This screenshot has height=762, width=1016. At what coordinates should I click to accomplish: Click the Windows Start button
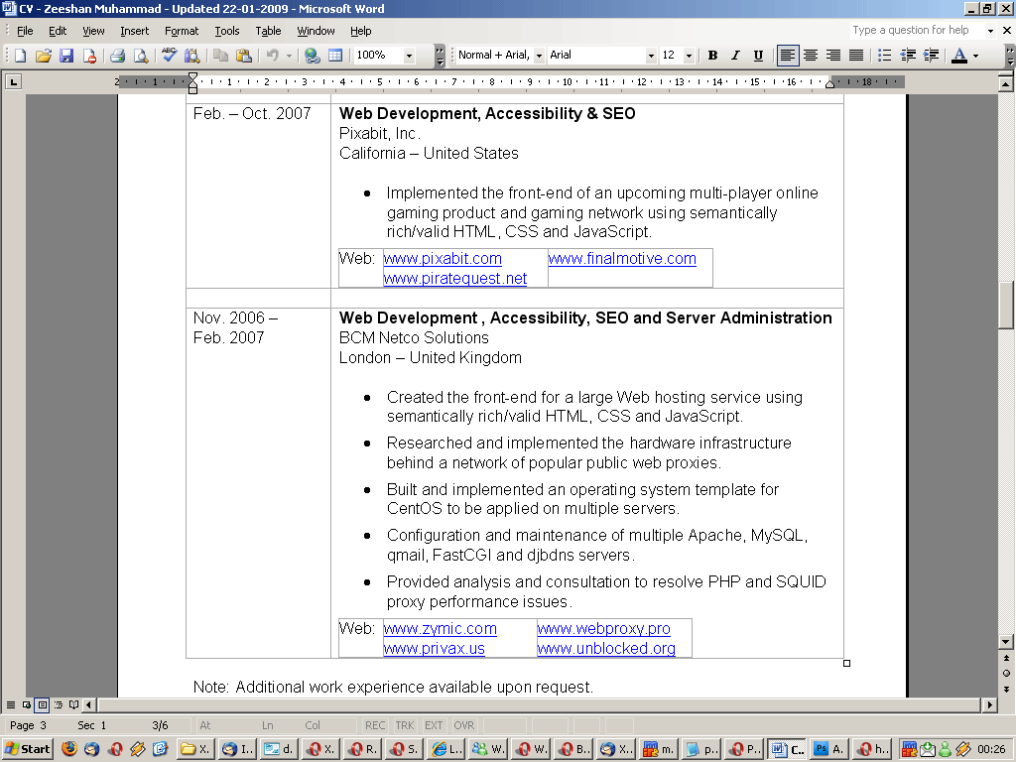click(x=28, y=749)
